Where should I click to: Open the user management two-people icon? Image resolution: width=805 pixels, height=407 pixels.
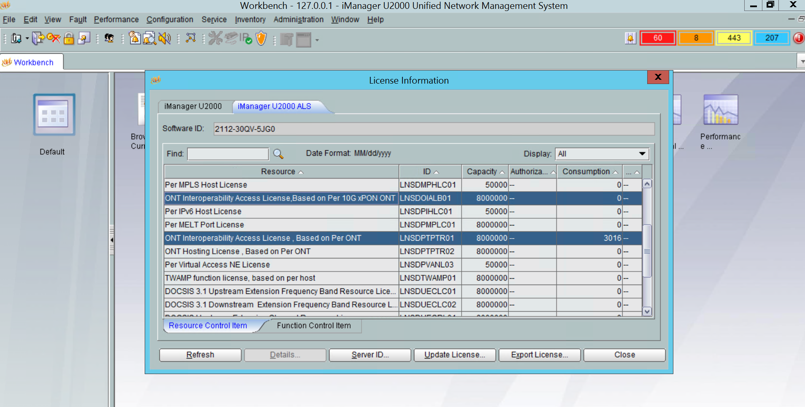[109, 38]
